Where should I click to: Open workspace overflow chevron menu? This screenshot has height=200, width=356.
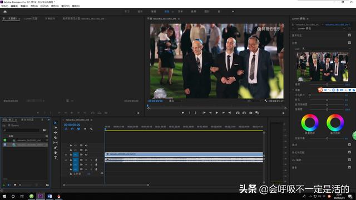233,12
